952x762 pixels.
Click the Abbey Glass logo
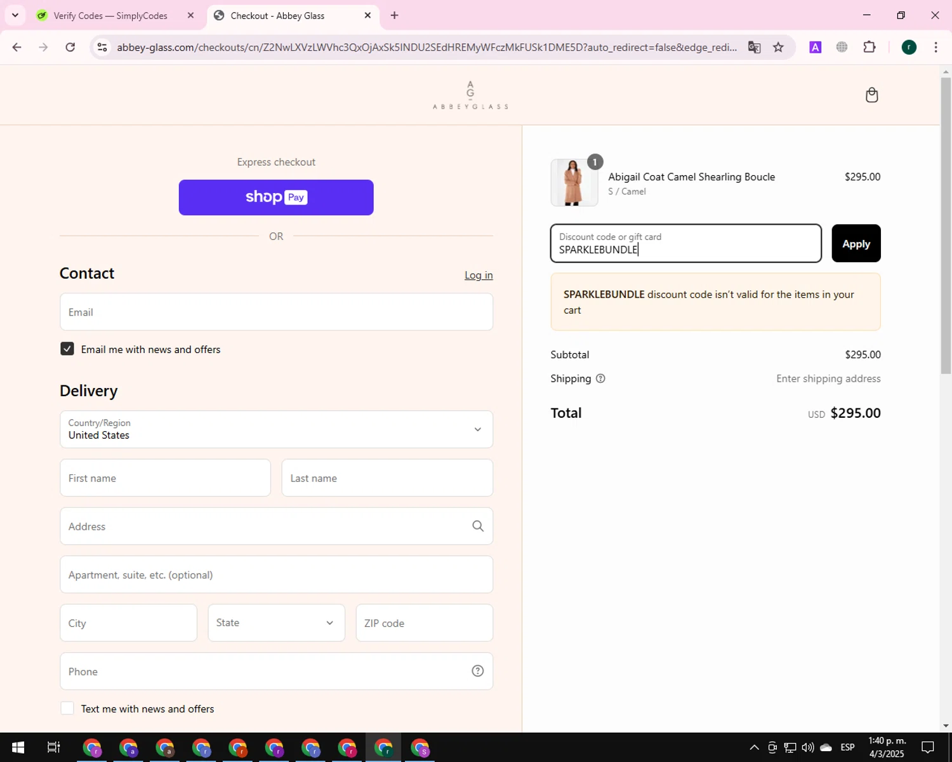pos(470,95)
